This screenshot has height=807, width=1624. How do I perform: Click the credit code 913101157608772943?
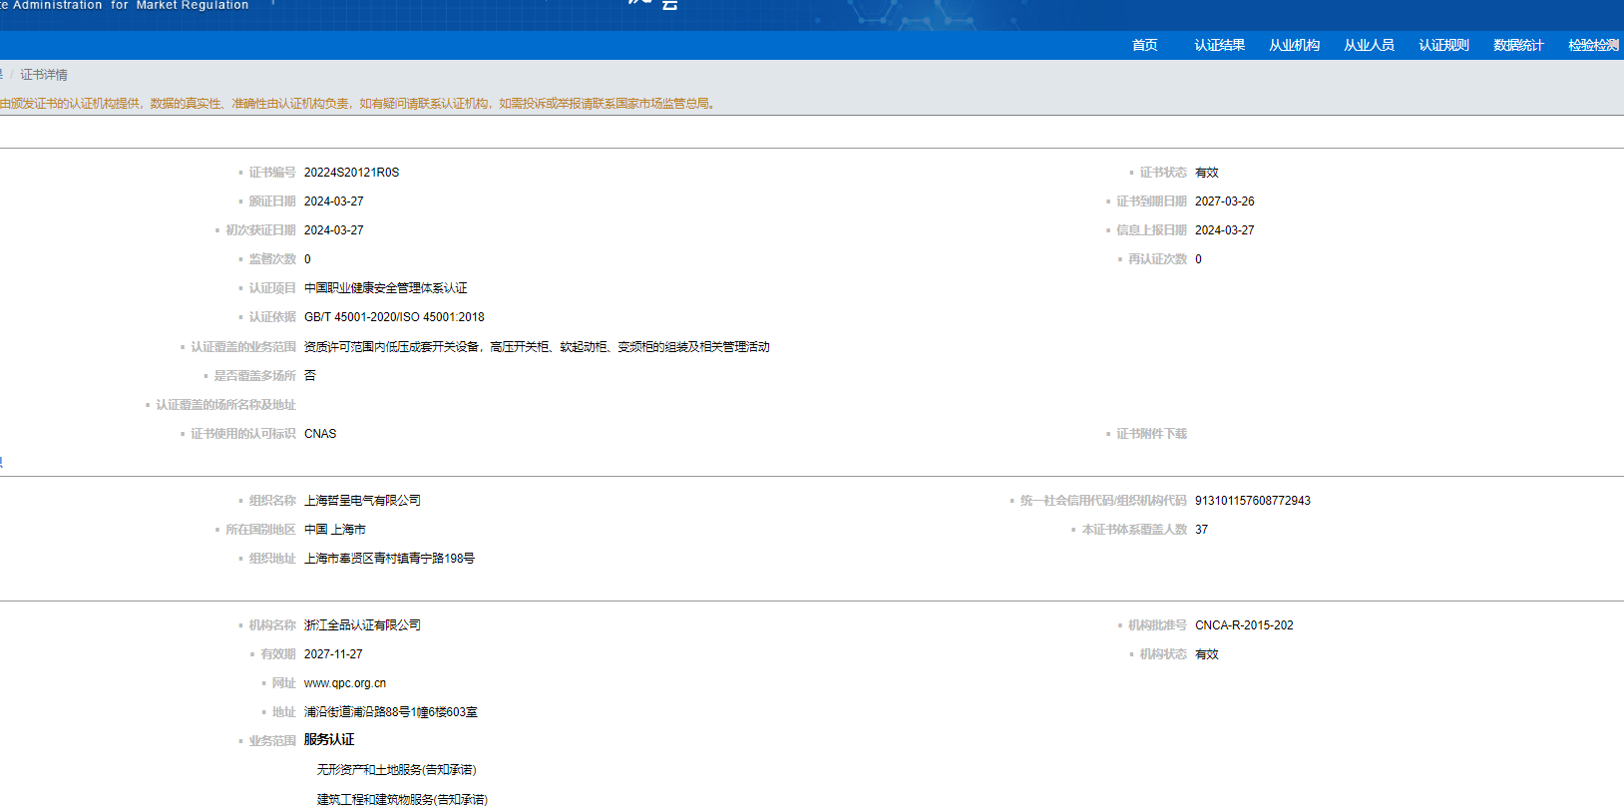(1252, 501)
